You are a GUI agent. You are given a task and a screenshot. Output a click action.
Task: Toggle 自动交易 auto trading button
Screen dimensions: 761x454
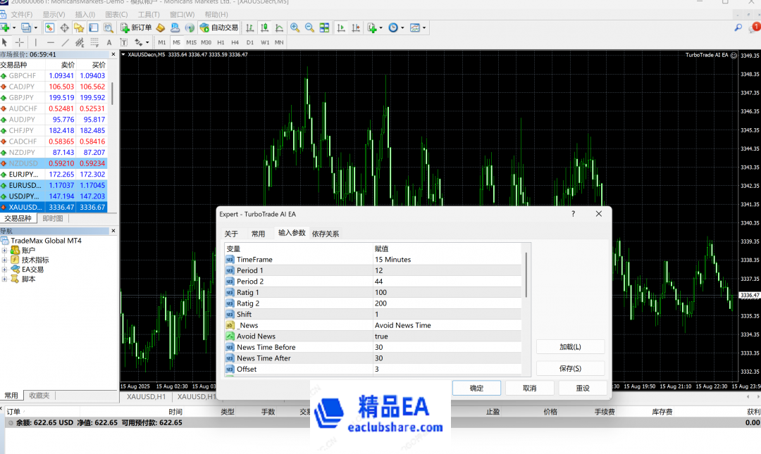tap(219, 27)
